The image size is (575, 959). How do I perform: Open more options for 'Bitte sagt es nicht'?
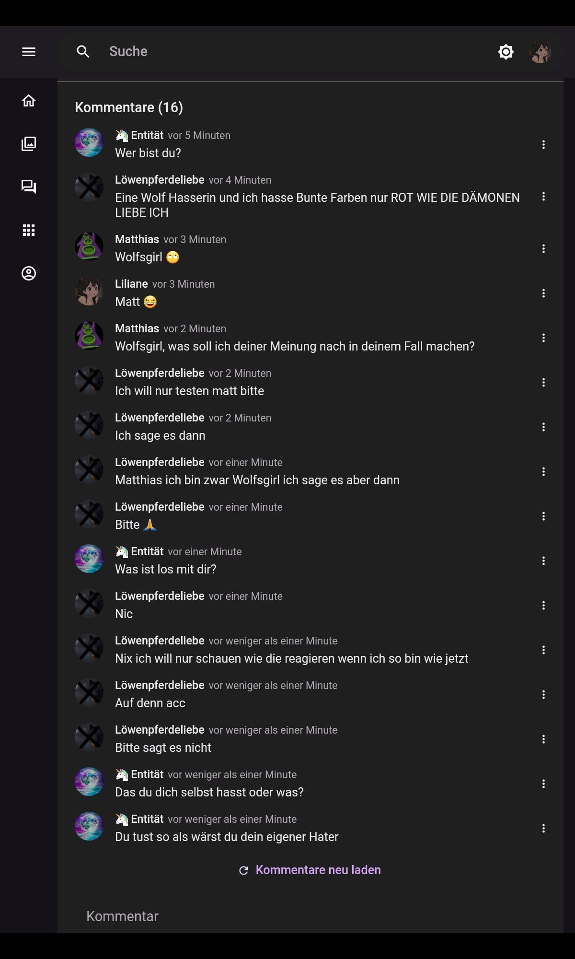tap(543, 739)
